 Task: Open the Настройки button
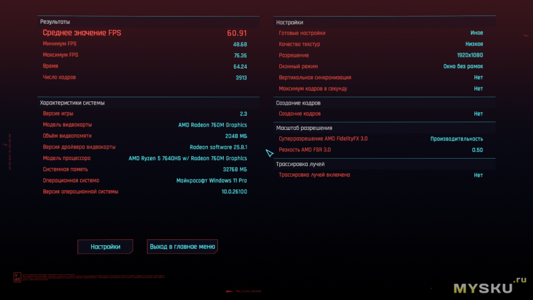point(105,247)
